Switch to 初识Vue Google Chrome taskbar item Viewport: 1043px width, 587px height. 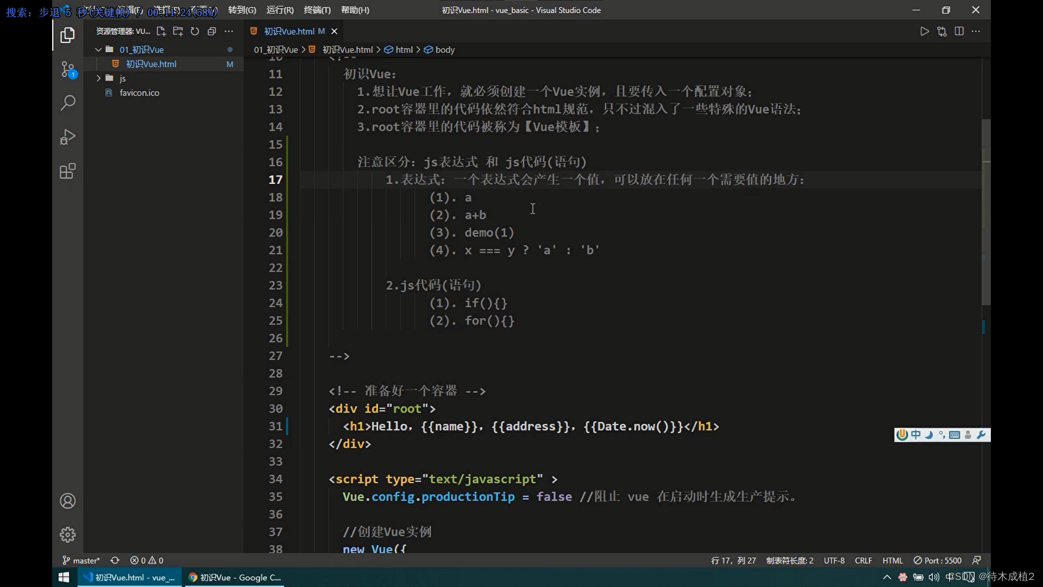tap(235, 577)
